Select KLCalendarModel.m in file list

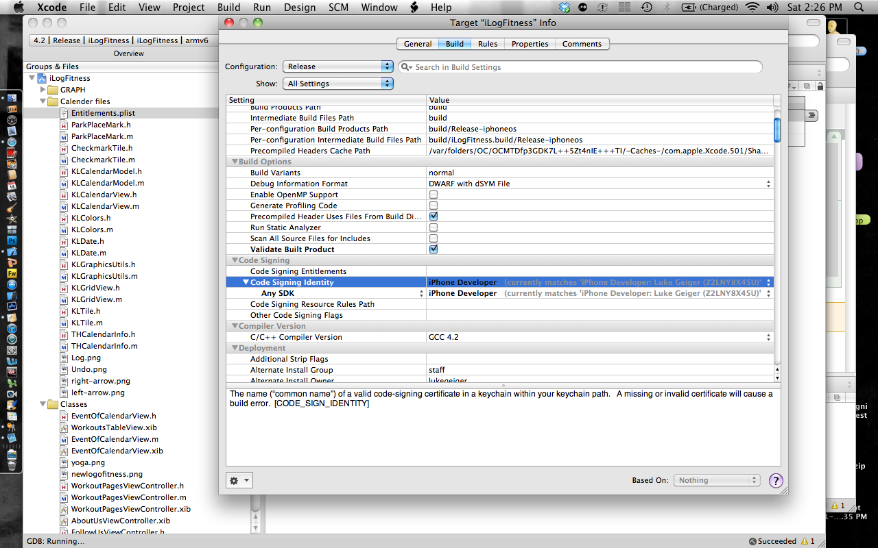click(x=108, y=183)
